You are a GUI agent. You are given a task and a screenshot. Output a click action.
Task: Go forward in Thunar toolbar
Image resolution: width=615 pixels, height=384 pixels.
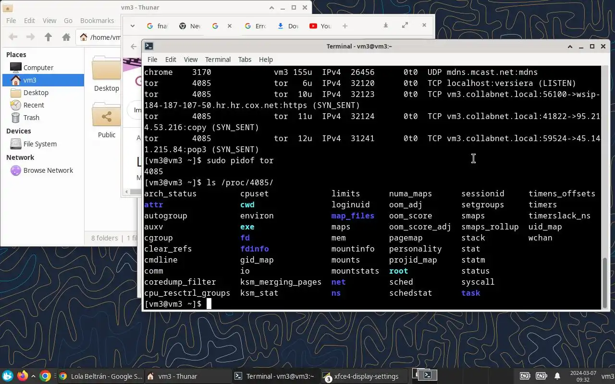coord(30,37)
